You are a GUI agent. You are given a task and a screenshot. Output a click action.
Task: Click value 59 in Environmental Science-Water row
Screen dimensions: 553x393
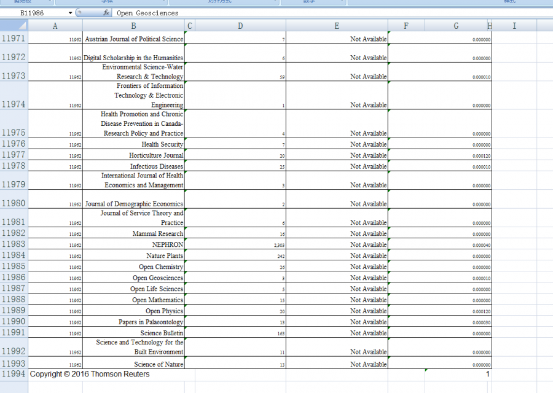[x=282, y=77]
